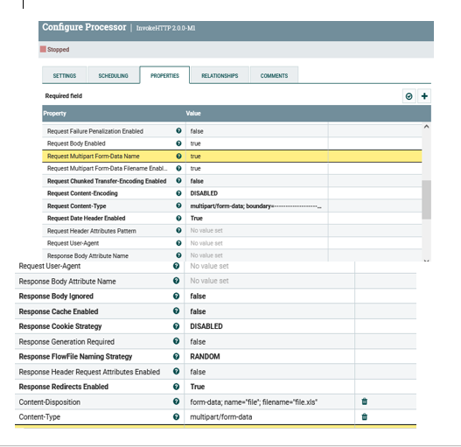Edit highlighted Request Multipart Form-Data Name value
Viewport: 461px width, 447px height.
[256, 157]
